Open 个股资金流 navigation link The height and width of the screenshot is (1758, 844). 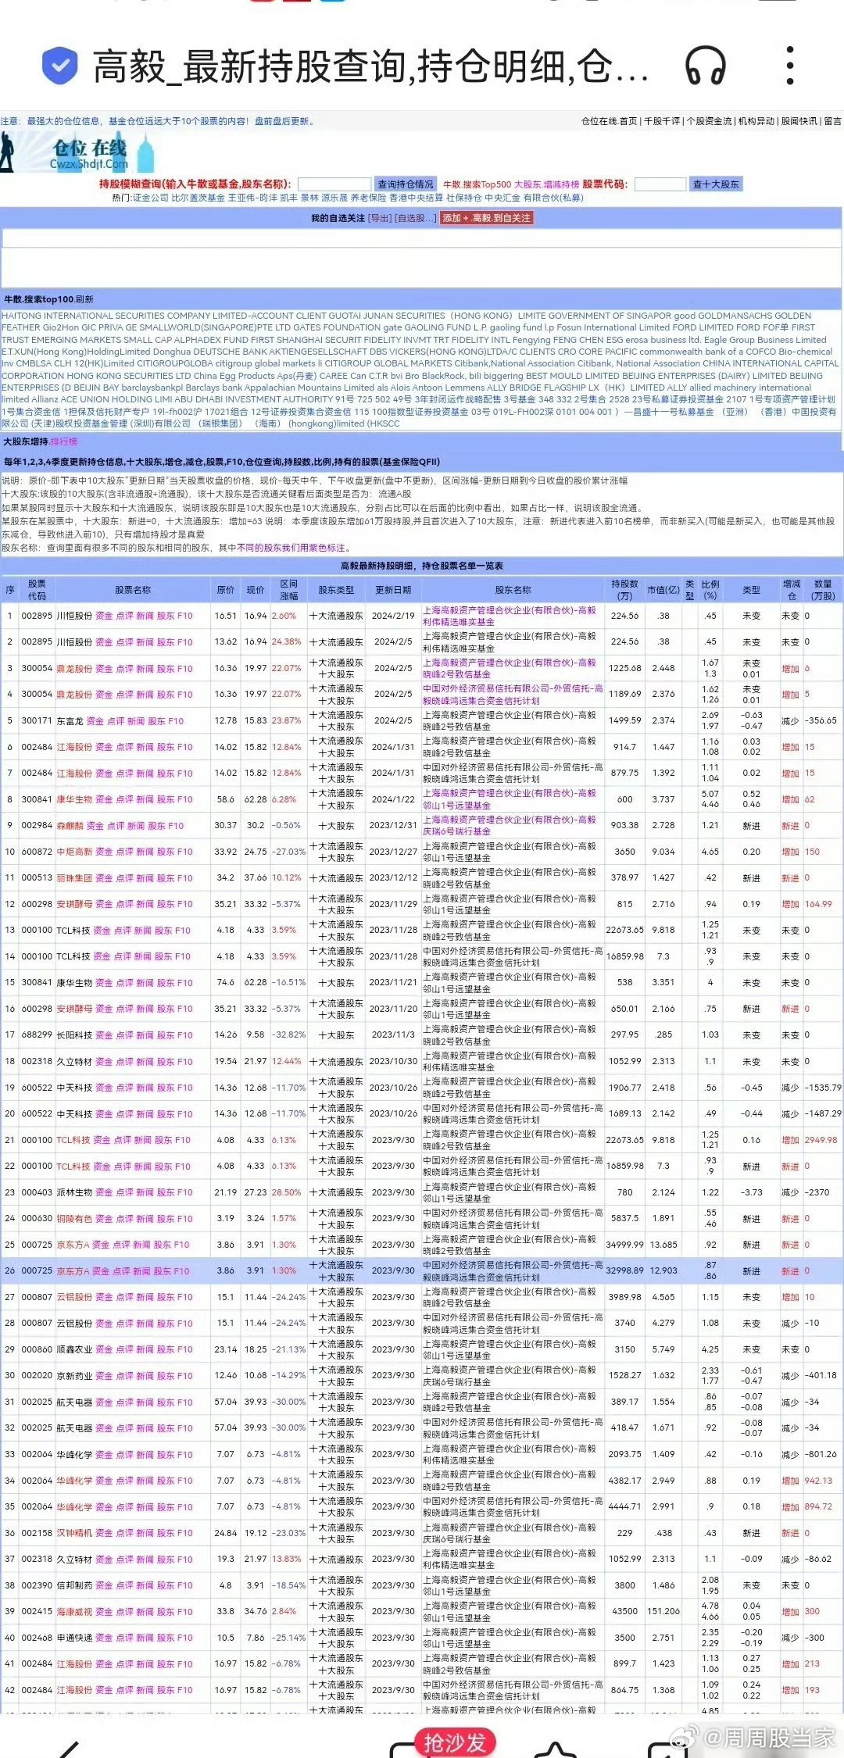pyautogui.click(x=710, y=121)
